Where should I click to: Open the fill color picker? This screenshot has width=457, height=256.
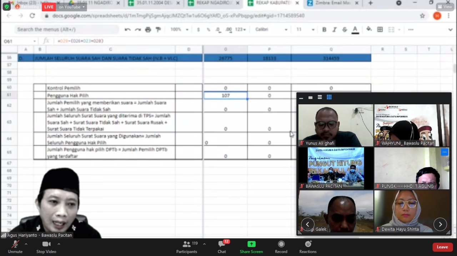click(x=369, y=30)
